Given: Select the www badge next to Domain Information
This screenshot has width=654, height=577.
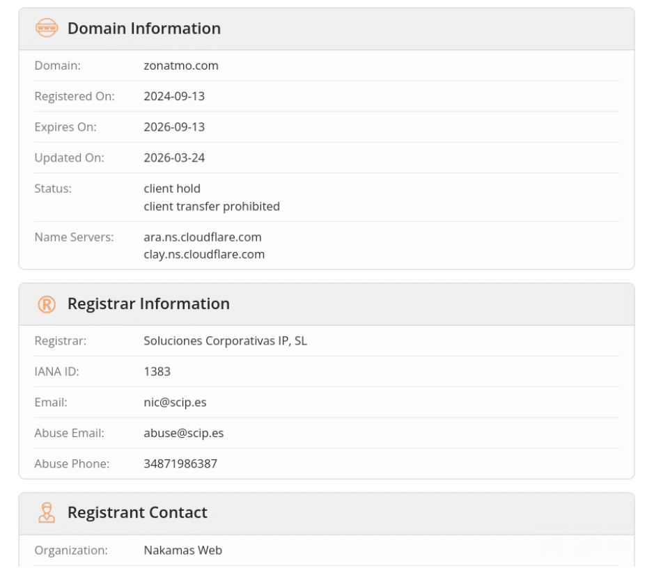Looking at the screenshot, I should pyautogui.click(x=46, y=29).
